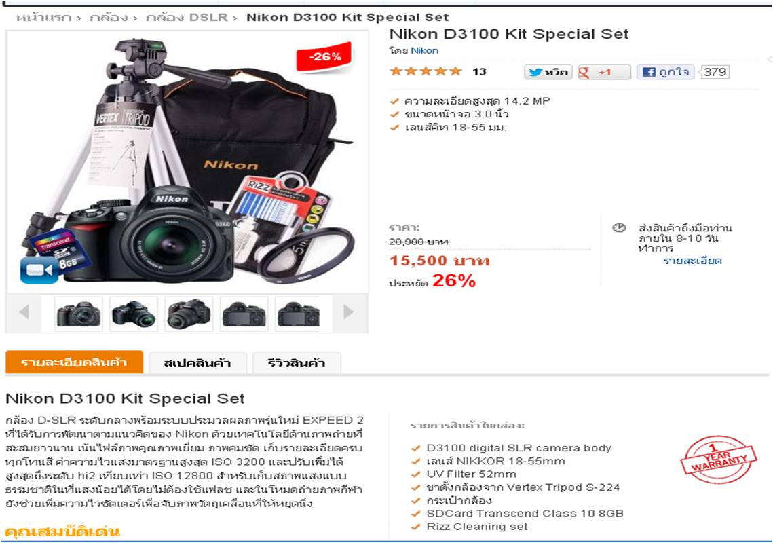Switch to the รีวิวสินค้า tab
This screenshot has width=773, height=543.
pyautogui.click(x=296, y=364)
